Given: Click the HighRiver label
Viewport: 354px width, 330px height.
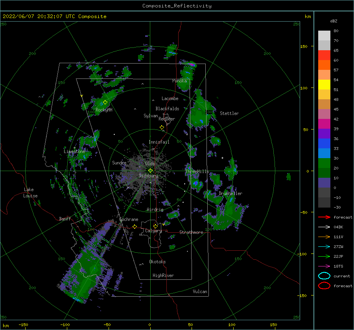Looking at the screenshot, I should pyautogui.click(x=163, y=275).
